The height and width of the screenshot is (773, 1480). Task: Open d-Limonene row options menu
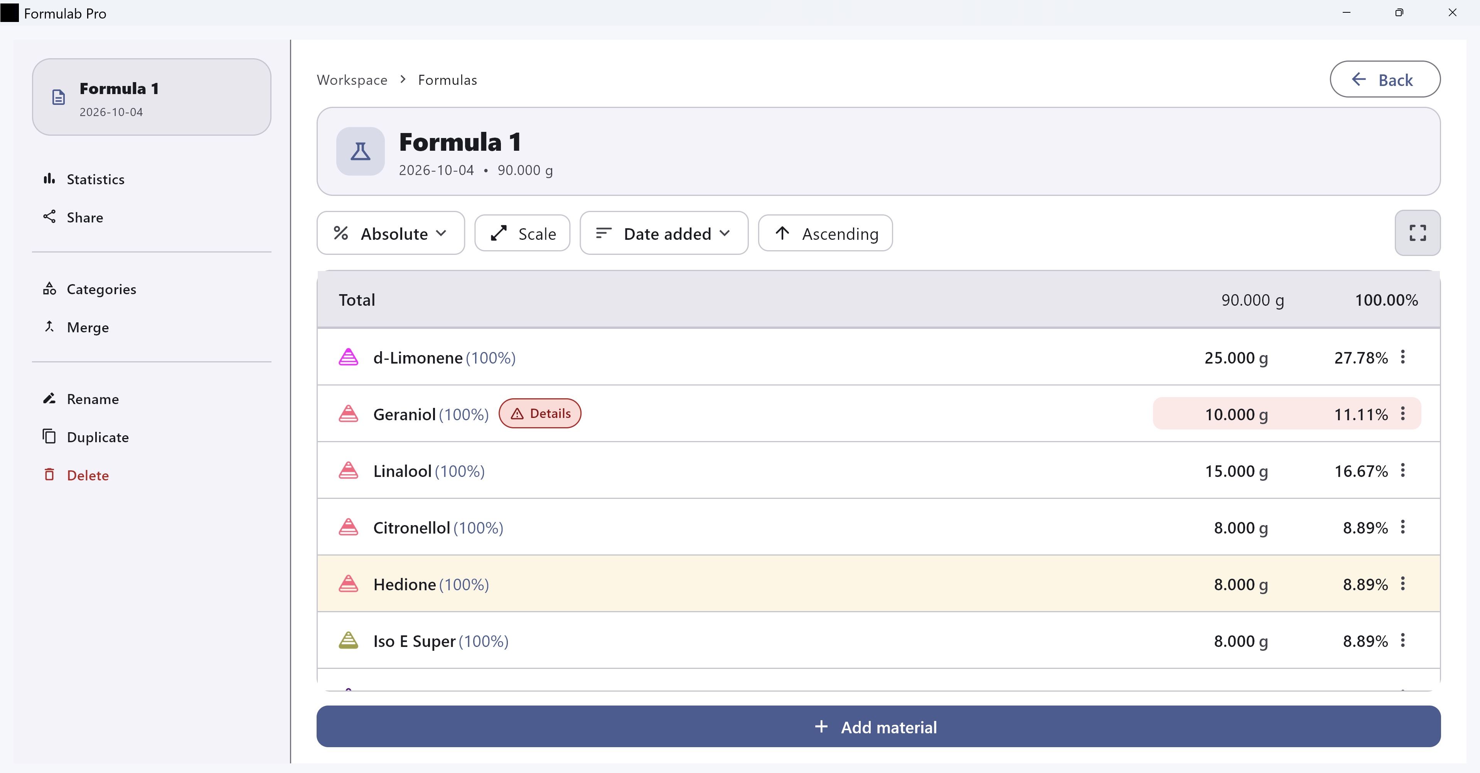pos(1403,357)
